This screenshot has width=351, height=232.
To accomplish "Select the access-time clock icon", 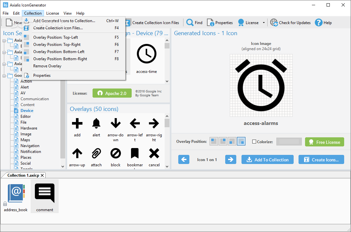I will tap(147, 54).
